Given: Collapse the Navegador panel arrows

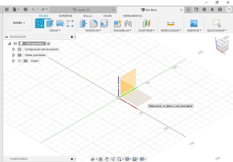Looking at the screenshot, I should [x=6, y=37].
